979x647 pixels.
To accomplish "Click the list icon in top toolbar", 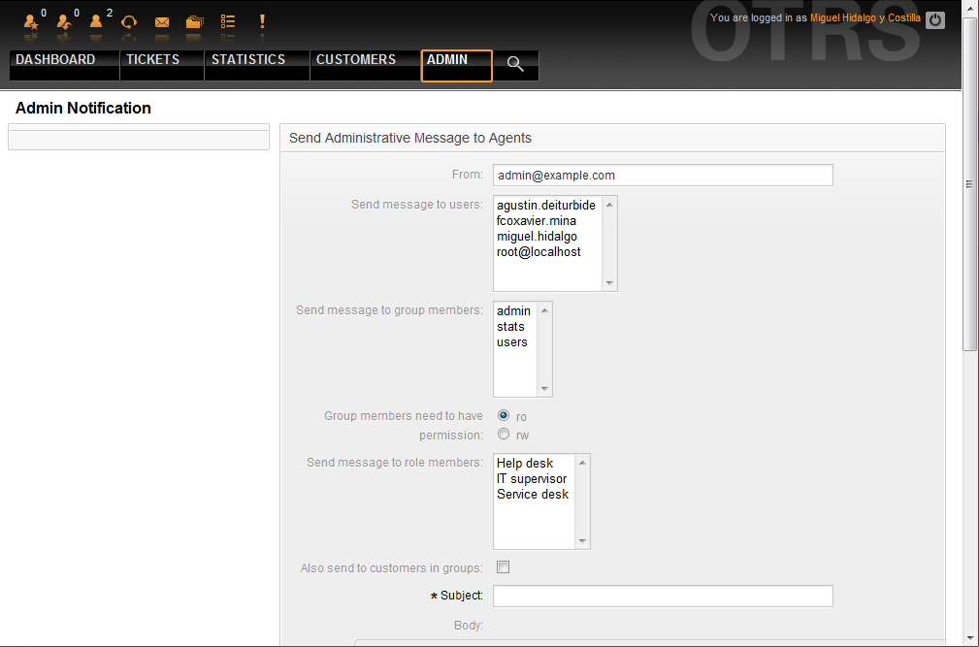I will [228, 21].
